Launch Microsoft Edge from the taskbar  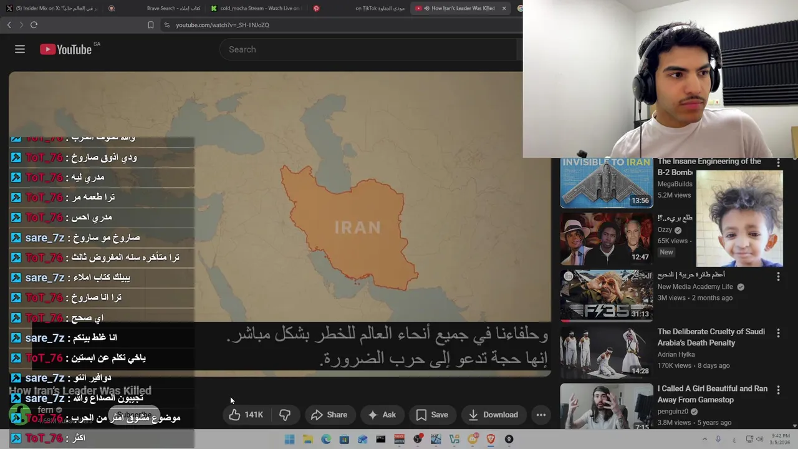pyautogui.click(x=326, y=439)
